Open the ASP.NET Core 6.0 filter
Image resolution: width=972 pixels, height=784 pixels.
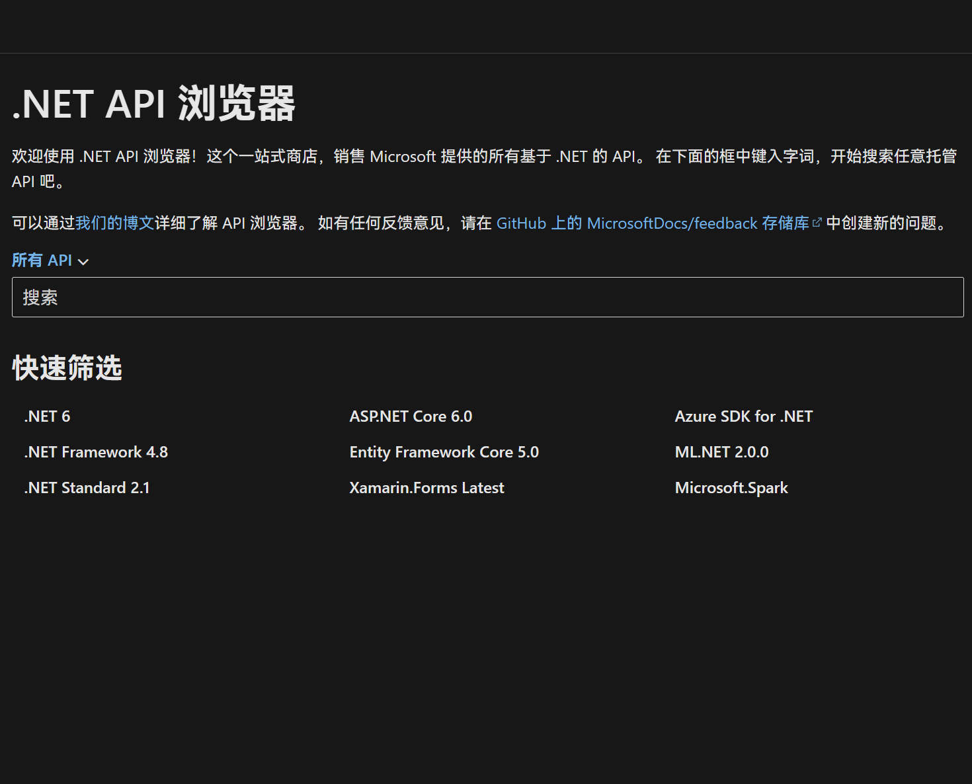click(x=411, y=416)
